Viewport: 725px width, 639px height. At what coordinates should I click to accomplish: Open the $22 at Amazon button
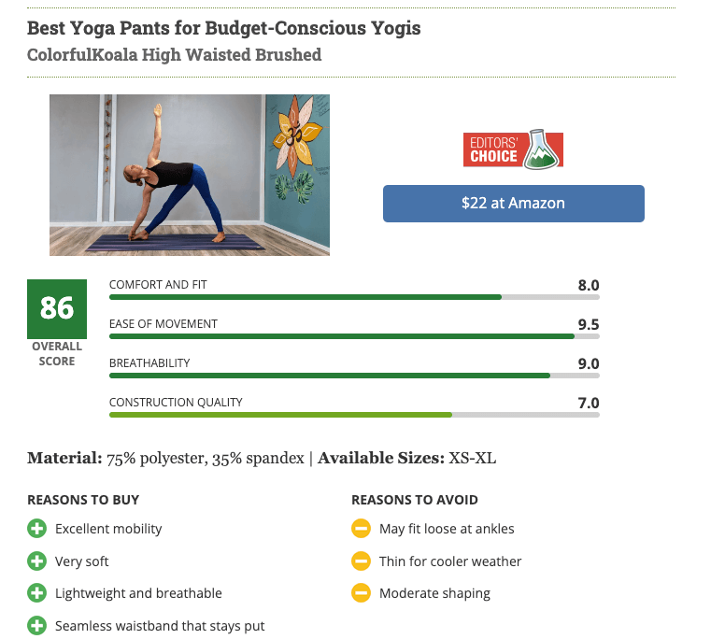point(513,204)
